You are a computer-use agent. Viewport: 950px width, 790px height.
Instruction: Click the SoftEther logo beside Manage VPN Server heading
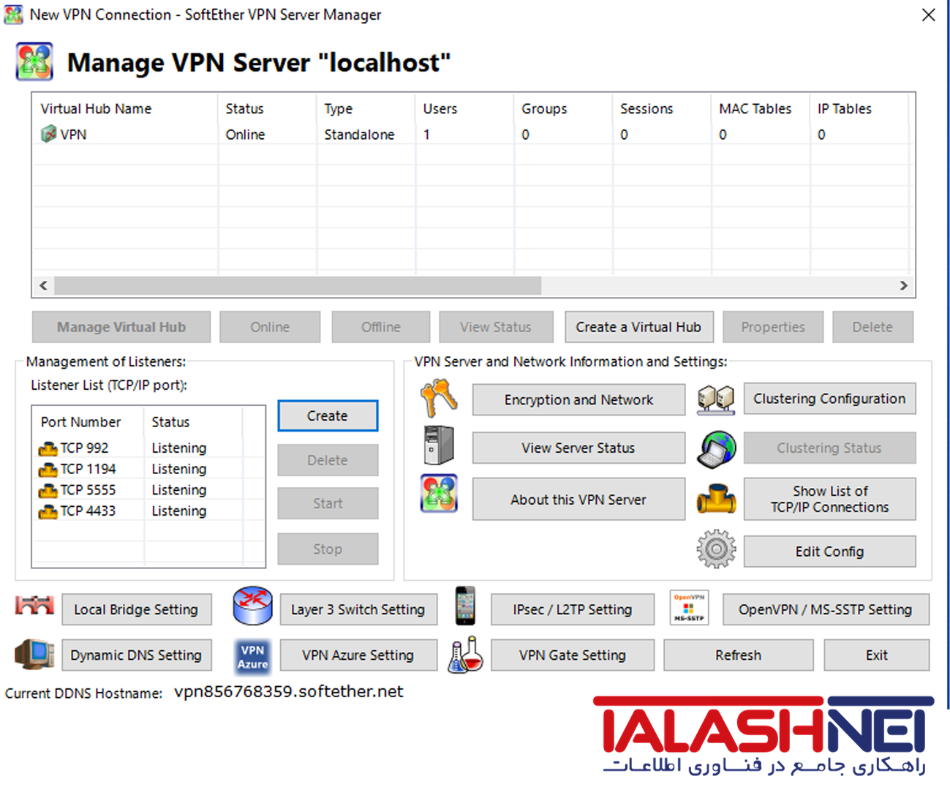click(34, 61)
